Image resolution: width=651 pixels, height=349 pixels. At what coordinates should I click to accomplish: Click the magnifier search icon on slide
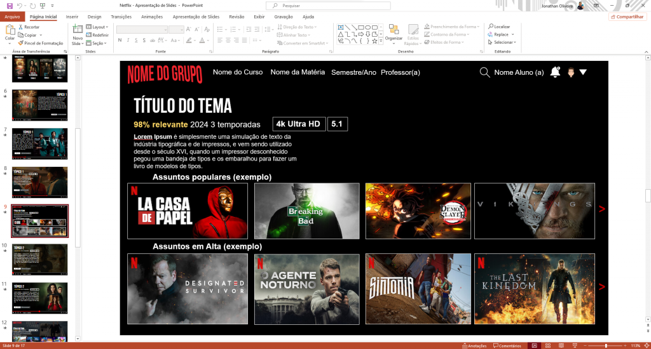484,72
